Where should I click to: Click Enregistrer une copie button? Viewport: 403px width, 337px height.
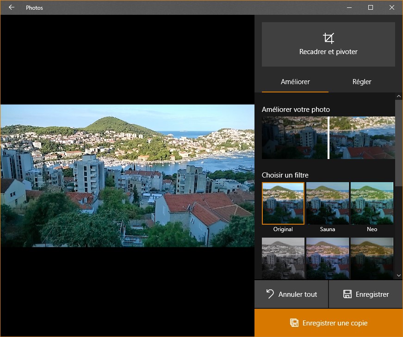(329, 323)
